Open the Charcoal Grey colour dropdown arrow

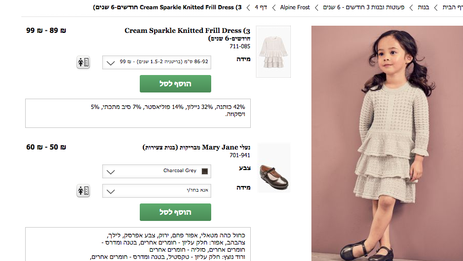[110, 172]
